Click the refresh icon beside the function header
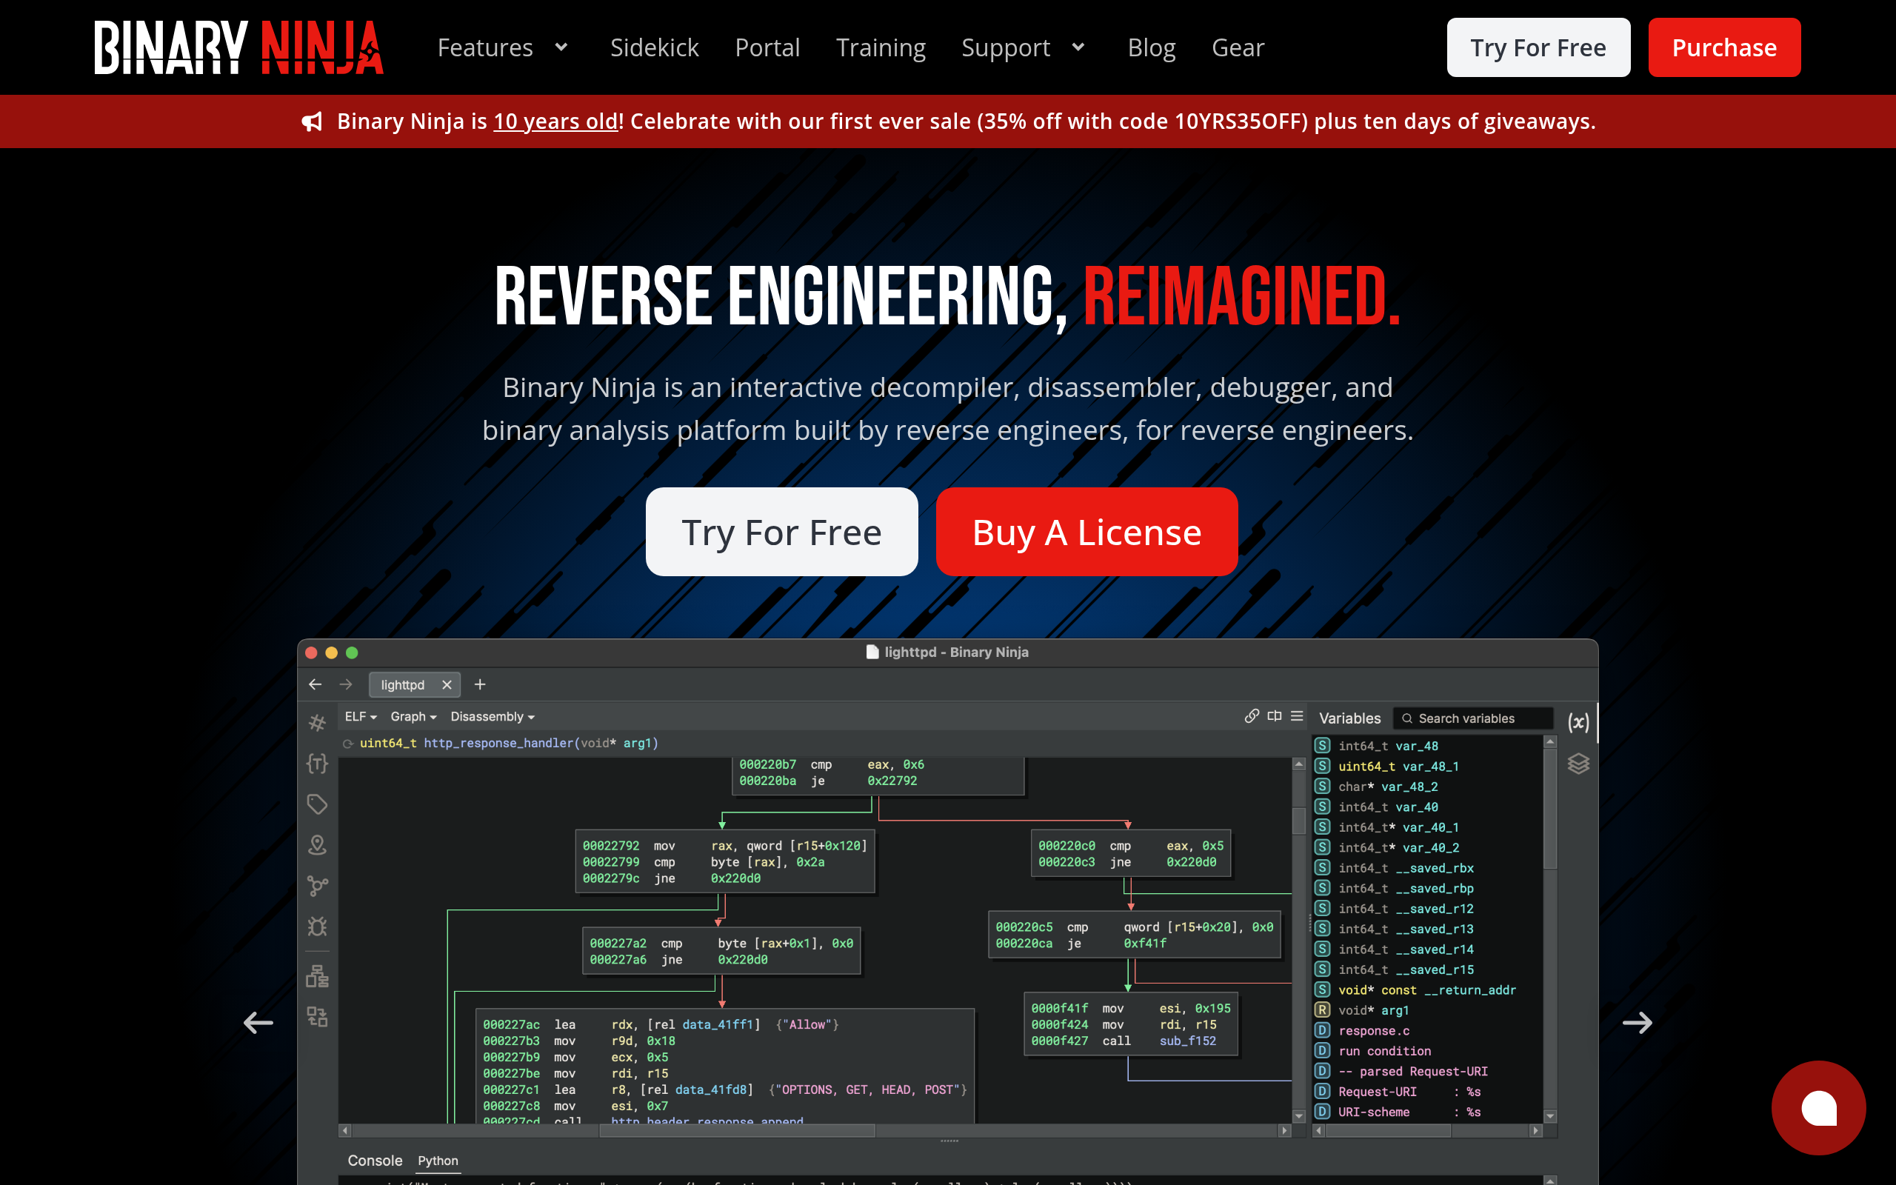Screen dimensions: 1896x1185 [x=348, y=744]
